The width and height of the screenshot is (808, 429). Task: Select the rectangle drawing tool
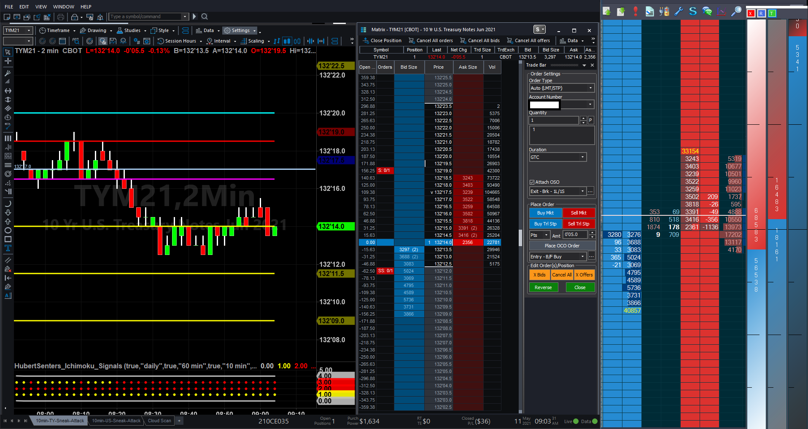pyautogui.click(x=8, y=239)
